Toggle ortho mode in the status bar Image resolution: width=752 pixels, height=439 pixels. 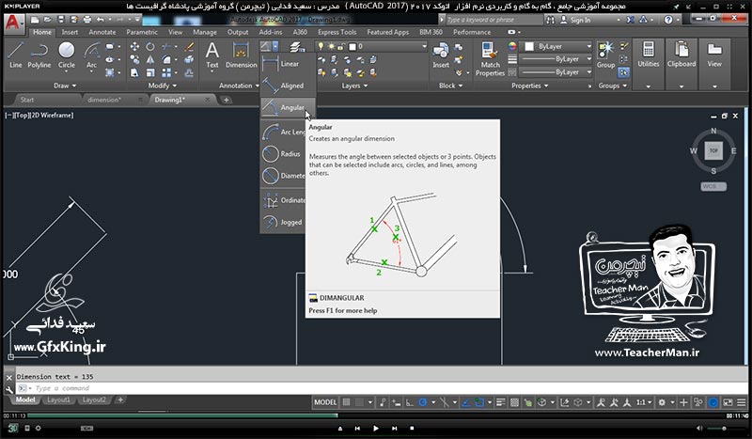[409, 402]
